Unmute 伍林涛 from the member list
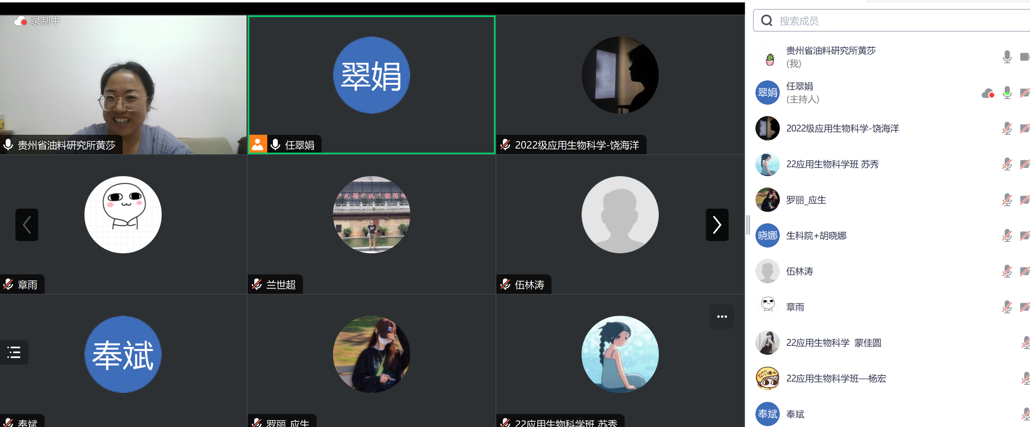This screenshot has height=427, width=1030. point(1007,271)
